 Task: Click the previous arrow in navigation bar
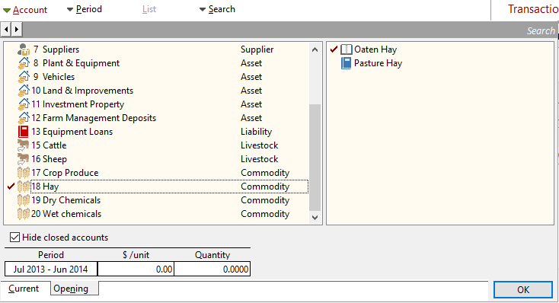coord(6,29)
